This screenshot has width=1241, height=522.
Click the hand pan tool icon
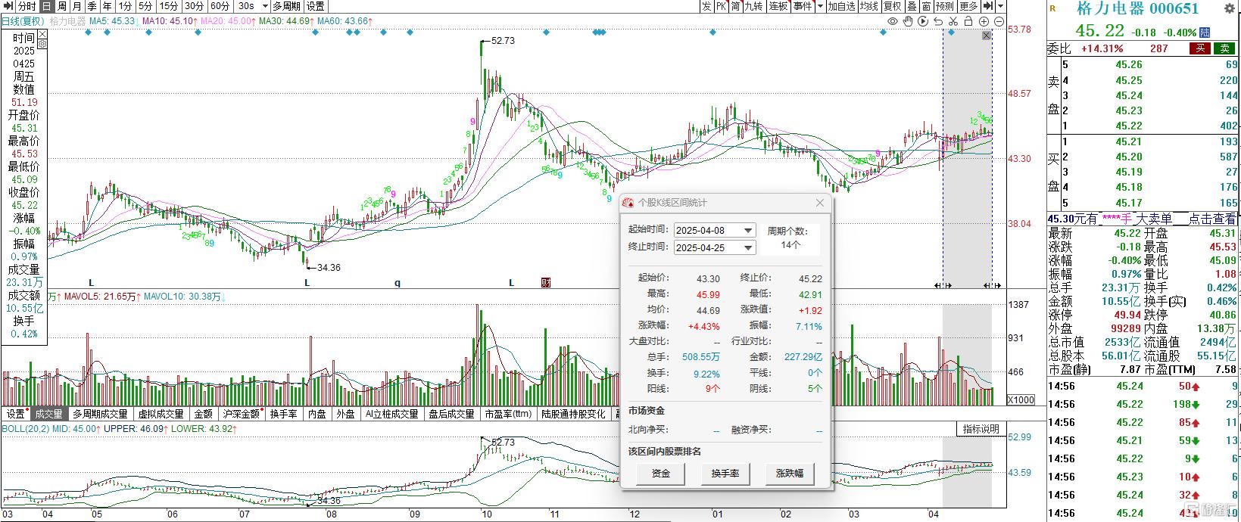pyautogui.click(x=909, y=21)
